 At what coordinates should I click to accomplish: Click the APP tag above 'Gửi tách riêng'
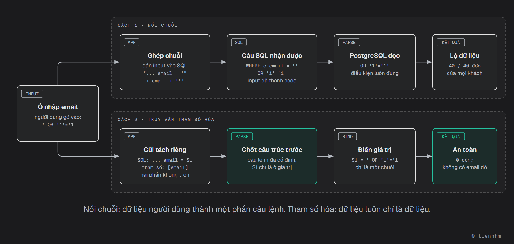pos(132,136)
